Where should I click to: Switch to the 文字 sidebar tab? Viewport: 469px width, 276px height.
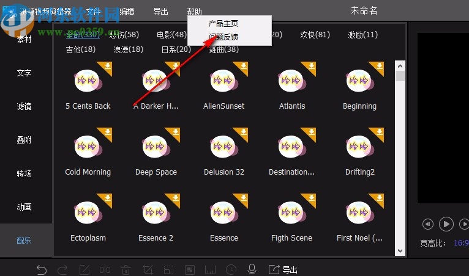pyautogui.click(x=24, y=73)
